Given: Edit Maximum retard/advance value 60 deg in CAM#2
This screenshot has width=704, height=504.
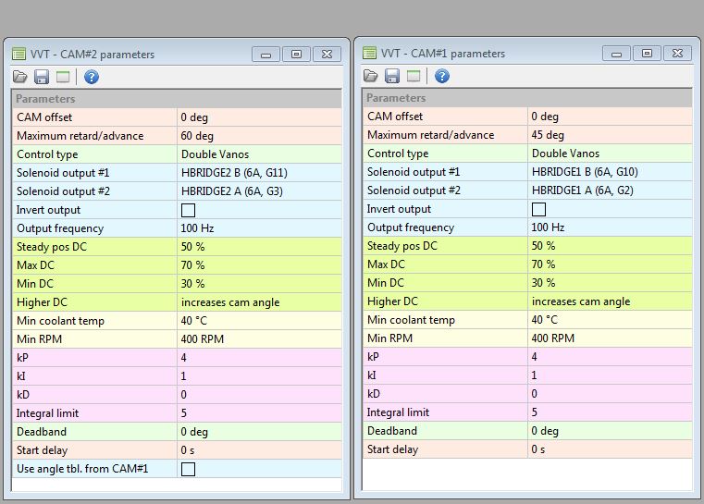Looking at the screenshot, I should point(258,136).
